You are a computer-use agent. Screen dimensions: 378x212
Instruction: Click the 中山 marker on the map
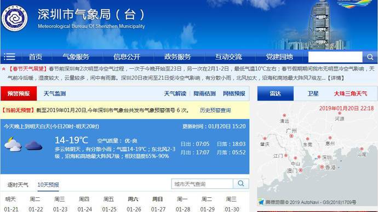[x=295, y=158]
